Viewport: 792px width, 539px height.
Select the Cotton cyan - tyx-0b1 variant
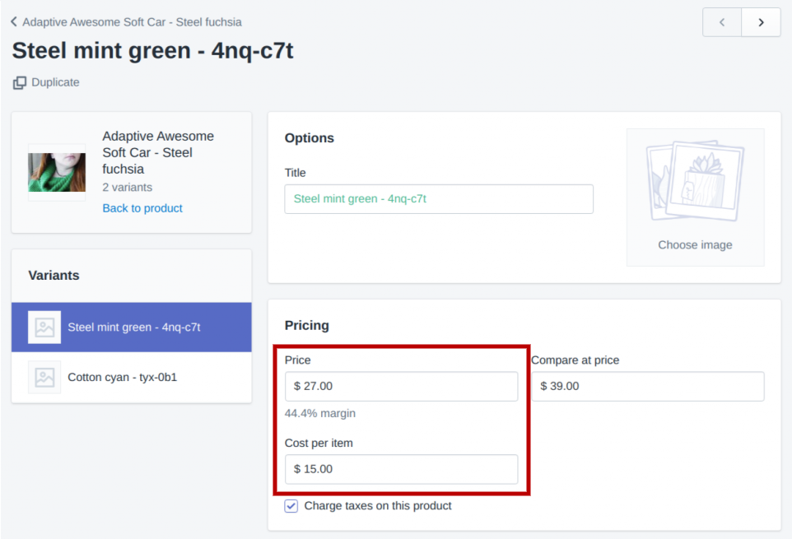(132, 379)
